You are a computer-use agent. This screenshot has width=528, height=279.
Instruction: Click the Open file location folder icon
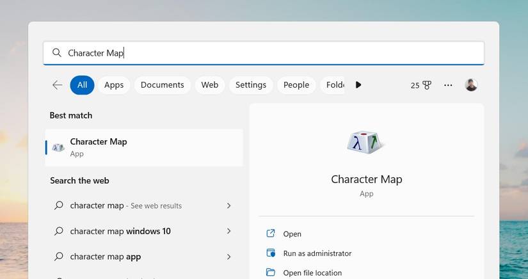pyautogui.click(x=271, y=273)
